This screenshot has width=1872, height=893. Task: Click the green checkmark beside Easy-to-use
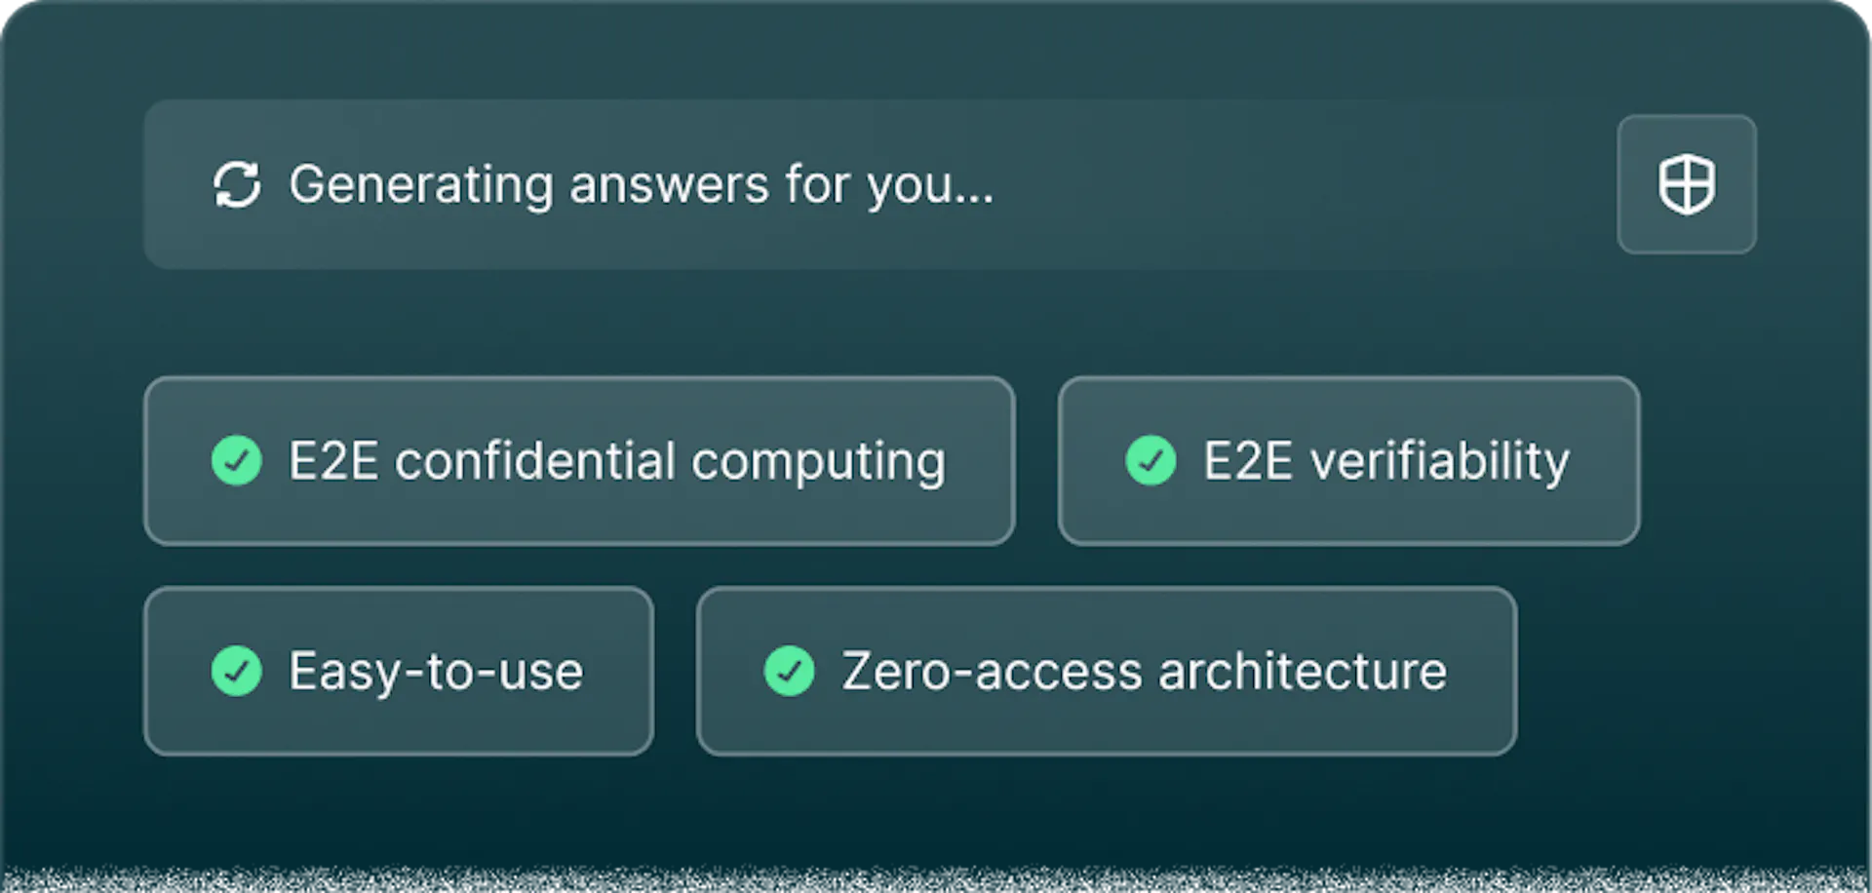click(237, 671)
